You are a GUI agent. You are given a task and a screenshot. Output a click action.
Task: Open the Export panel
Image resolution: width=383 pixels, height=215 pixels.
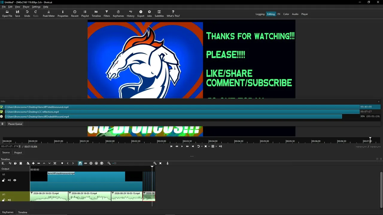point(141,14)
